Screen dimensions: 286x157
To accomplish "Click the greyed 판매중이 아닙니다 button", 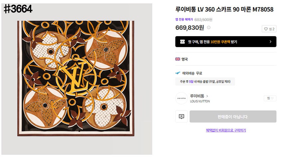I will (x=233, y=117).
